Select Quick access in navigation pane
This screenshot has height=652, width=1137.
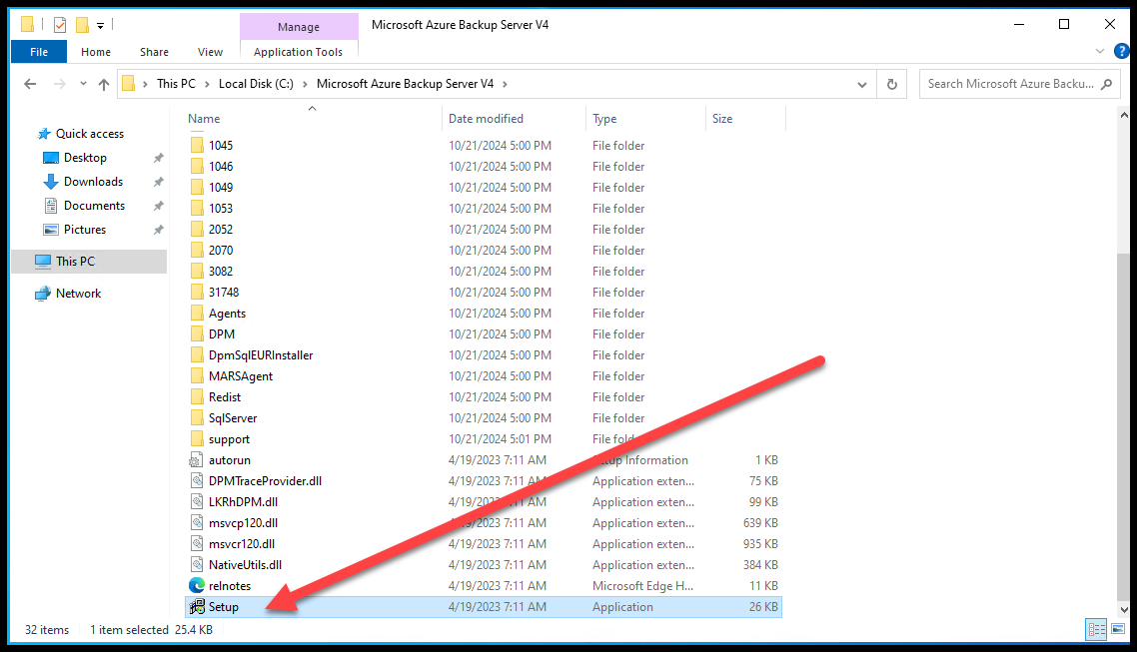pos(90,134)
